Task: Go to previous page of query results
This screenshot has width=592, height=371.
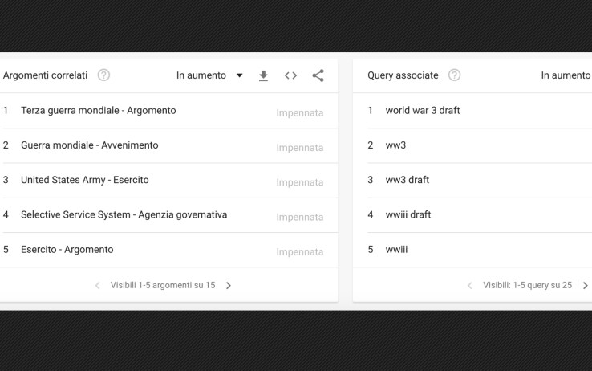Action: 470,286
